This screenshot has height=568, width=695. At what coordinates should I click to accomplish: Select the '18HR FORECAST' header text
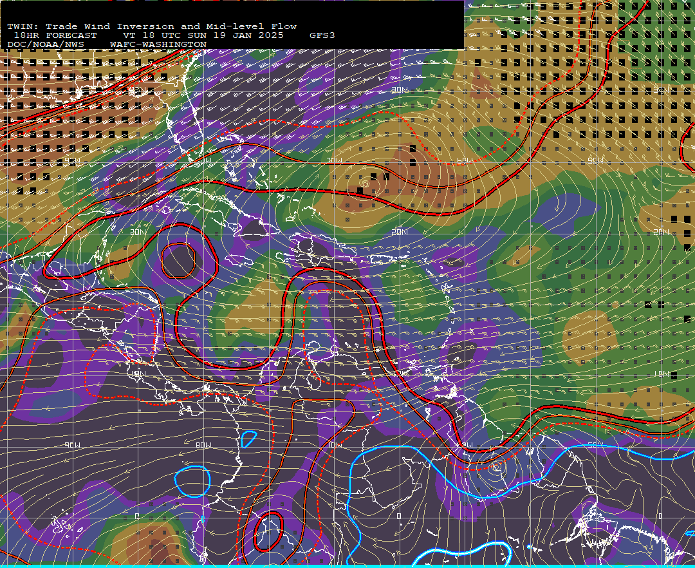55,35
